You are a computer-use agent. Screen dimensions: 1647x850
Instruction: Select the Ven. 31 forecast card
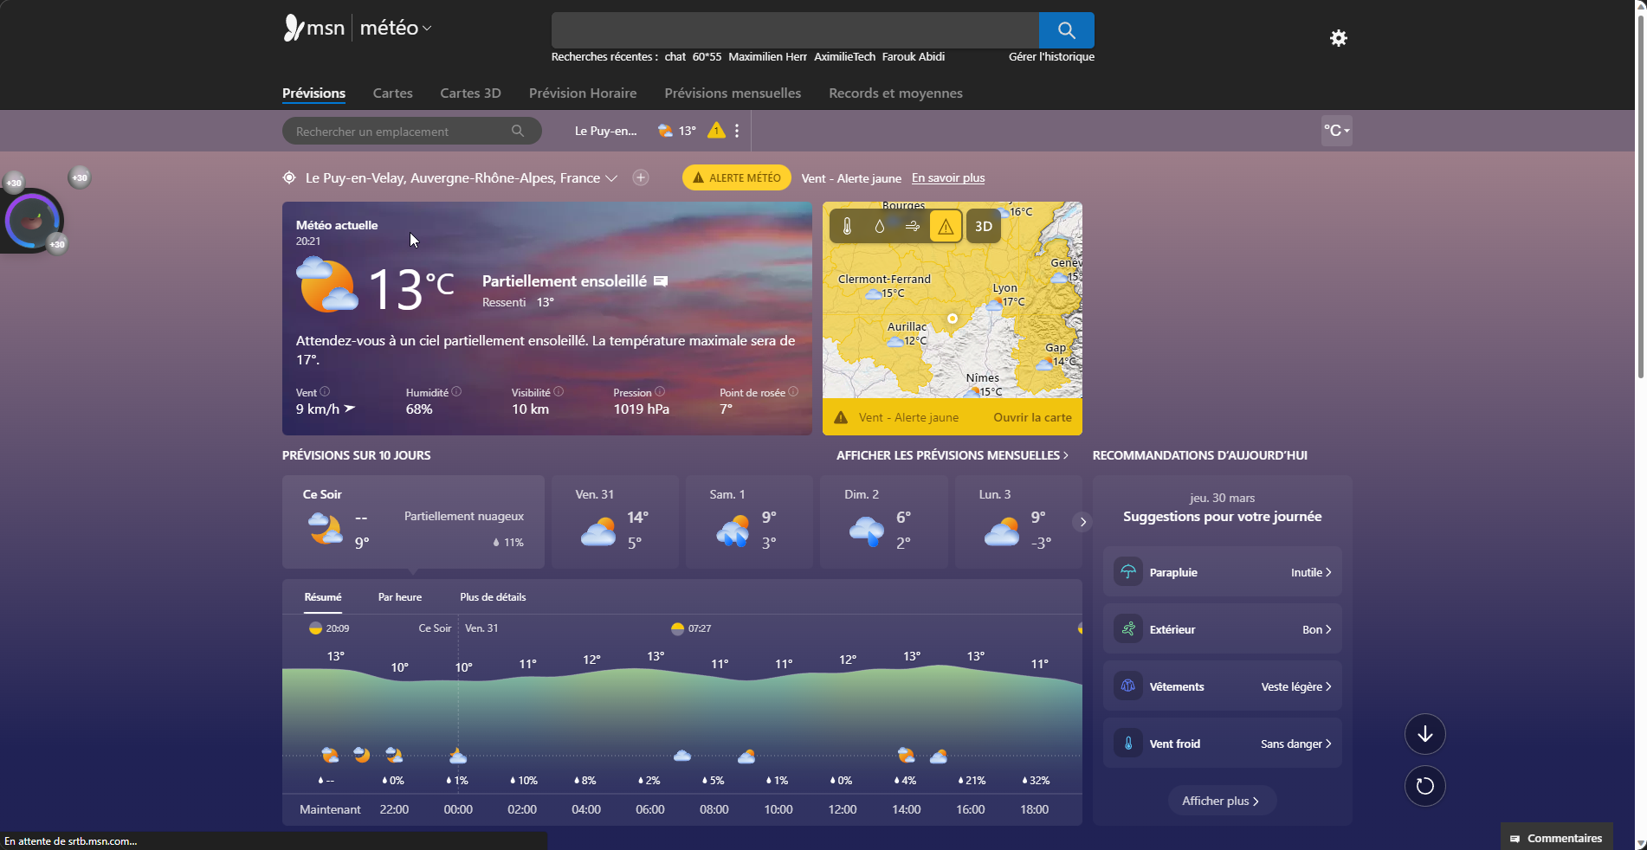615,521
